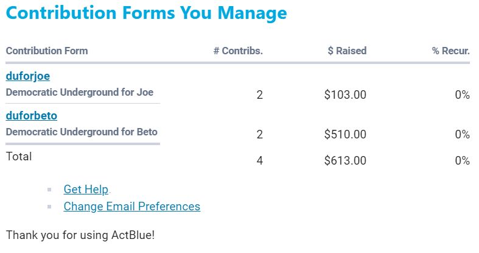
Task: Click Democratic Underground for Beto description
Action: pyautogui.click(x=81, y=132)
